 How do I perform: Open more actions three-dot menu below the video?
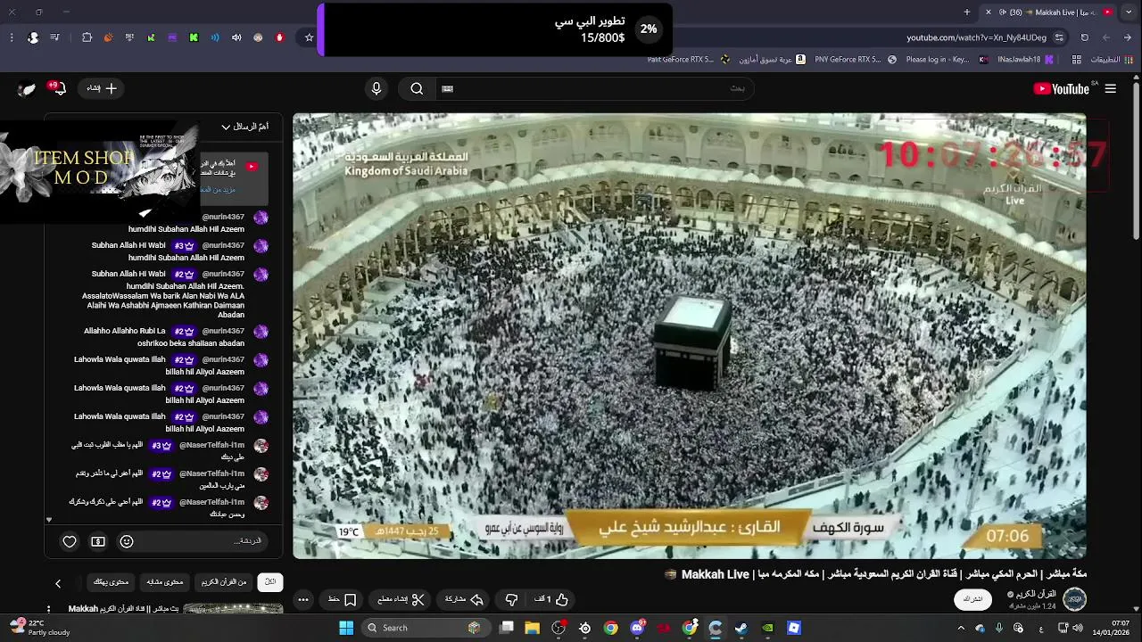303,599
